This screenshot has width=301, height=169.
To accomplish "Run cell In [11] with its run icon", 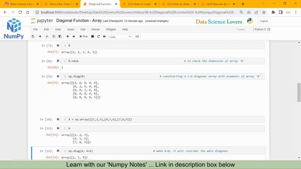I will click(58, 128).
